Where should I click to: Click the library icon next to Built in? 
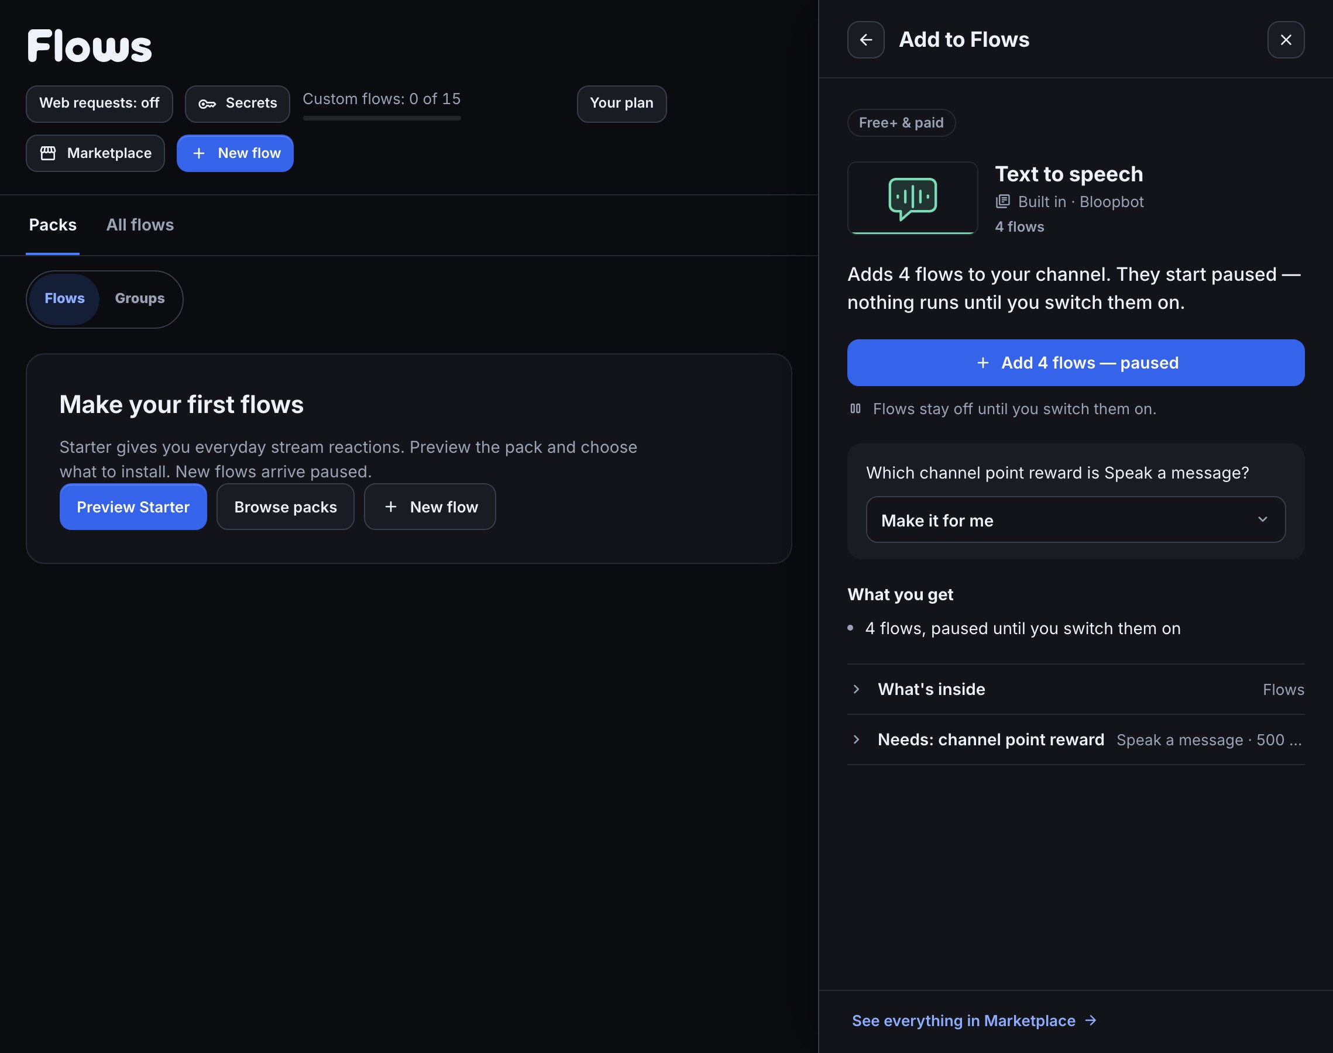coord(1002,202)
